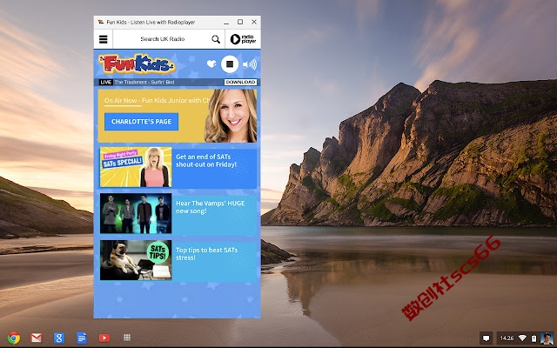Open the notifications speech bubble icon

click(x=486, y=338)
